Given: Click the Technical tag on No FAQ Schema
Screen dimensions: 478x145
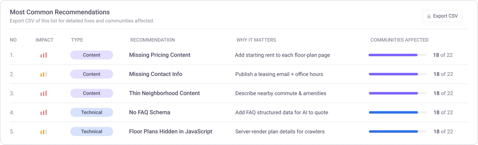Looking at the screenshot, I should pyautogui.click(x=92, y=112).
